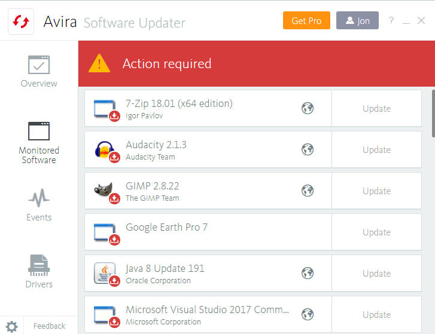Open the Audacity website globe icon
Image resolution: width=435 pixels, height=334 pixels.
click(x=308, y=149)
